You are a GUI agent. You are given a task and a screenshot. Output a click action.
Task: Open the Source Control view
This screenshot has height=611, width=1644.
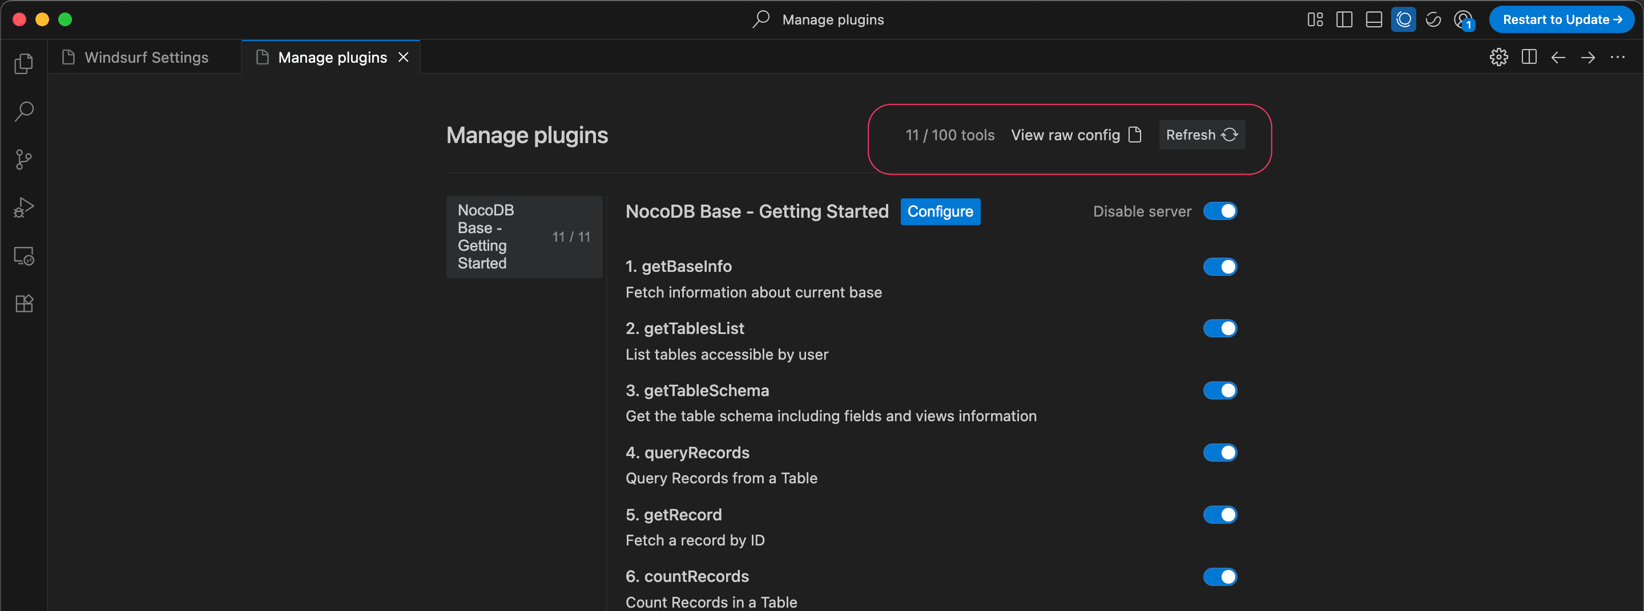pyautogui.click(x=23, y=159)
